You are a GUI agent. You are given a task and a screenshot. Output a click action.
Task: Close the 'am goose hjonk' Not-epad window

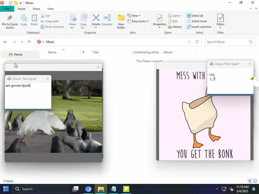pos(48,79)
